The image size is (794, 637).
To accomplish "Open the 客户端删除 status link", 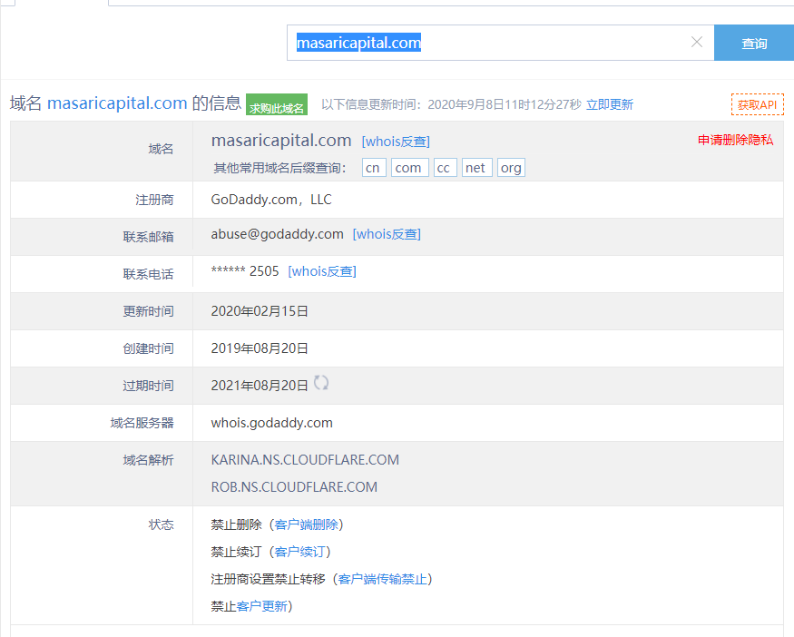I will (x=306, y=524).
